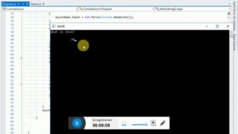Screen dimensions: 238x134
Task: Click the GAME title bar text
Action: (x=61, y=26)
